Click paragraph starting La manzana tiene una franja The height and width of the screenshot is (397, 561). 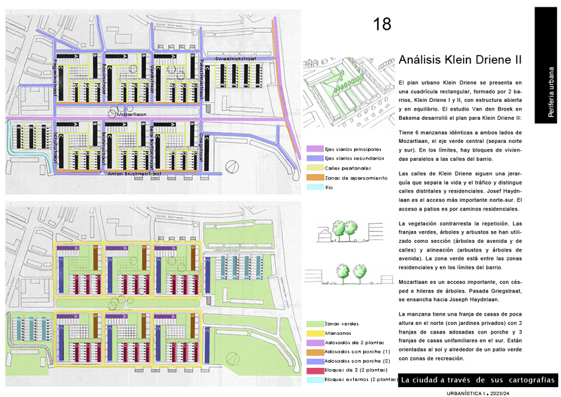click(460, 336)
